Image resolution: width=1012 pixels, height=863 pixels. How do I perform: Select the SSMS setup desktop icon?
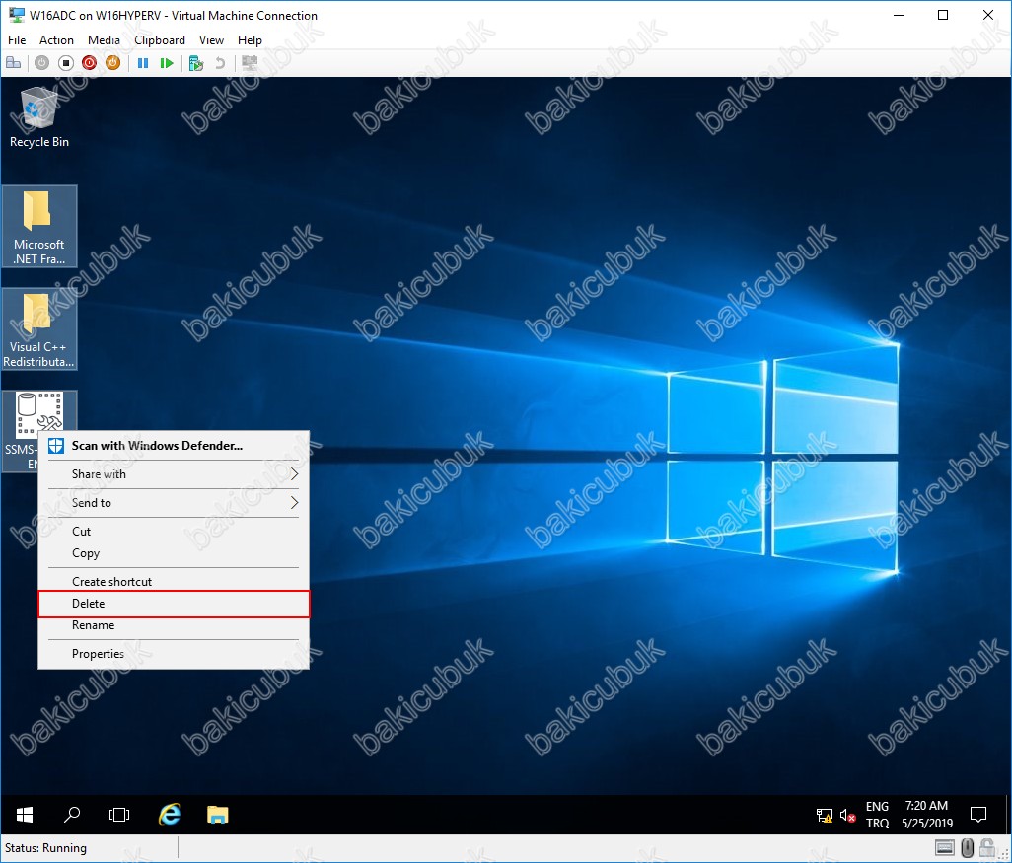click(x=39, y=412)
